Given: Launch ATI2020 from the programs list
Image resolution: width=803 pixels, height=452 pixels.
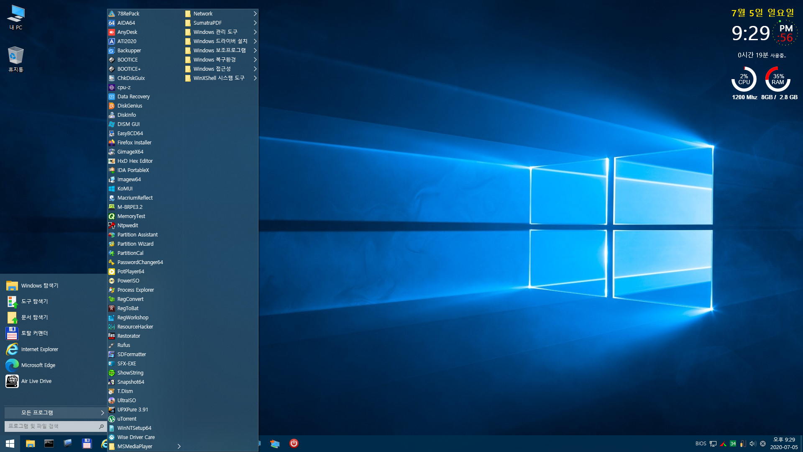Looking at the screenshot, I should tap(145, 41).
